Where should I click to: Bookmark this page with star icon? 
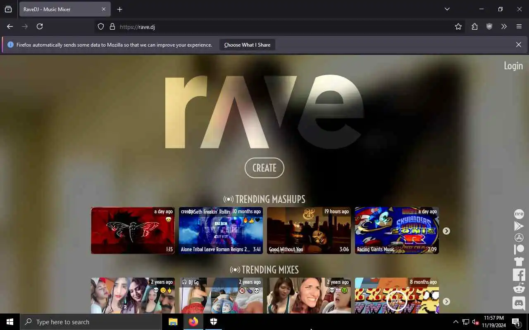458,26
